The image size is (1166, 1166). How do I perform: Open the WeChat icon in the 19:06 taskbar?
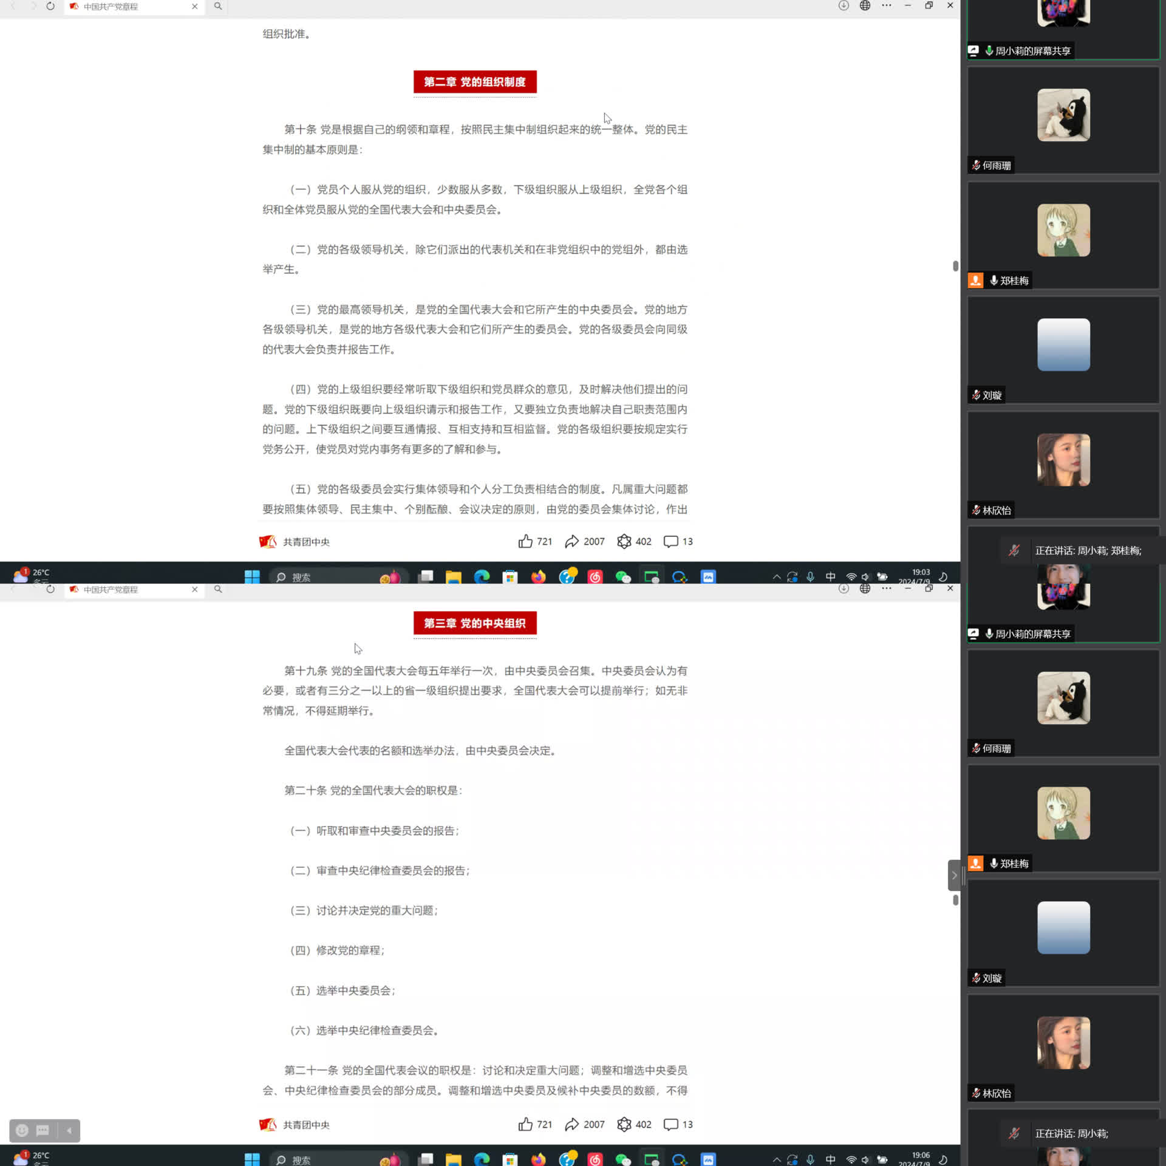[623, 1160]
